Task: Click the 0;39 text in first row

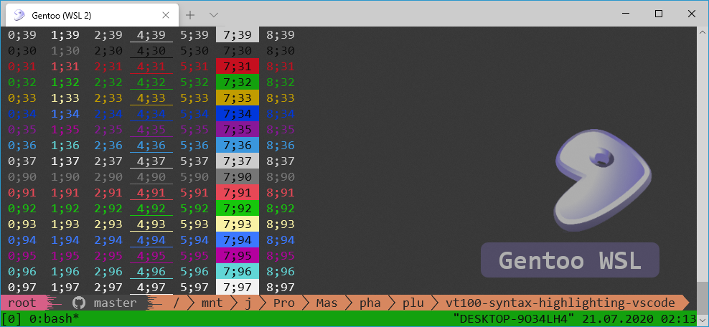Action: click(x=22, y=34)
